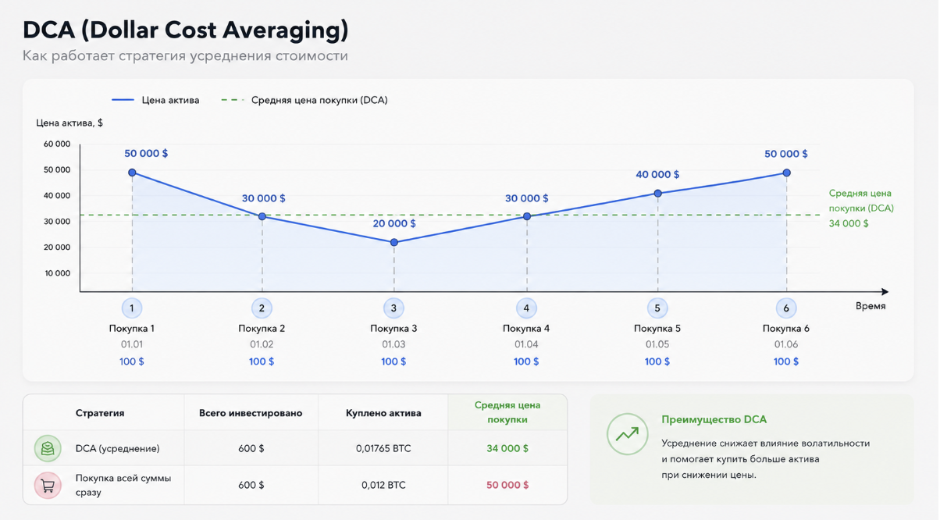Click the green DCA coins stack icon

click(48, 448)
